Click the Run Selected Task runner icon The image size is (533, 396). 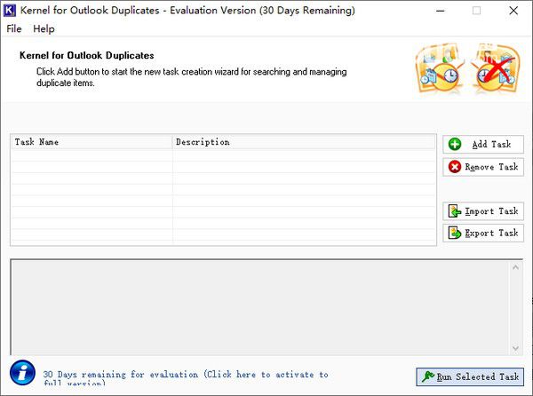click(428, 376)
